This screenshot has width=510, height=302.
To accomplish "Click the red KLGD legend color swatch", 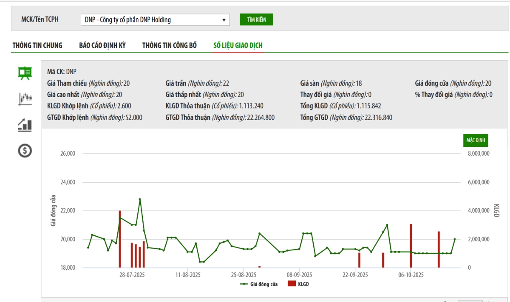I will tap(292, 284).
